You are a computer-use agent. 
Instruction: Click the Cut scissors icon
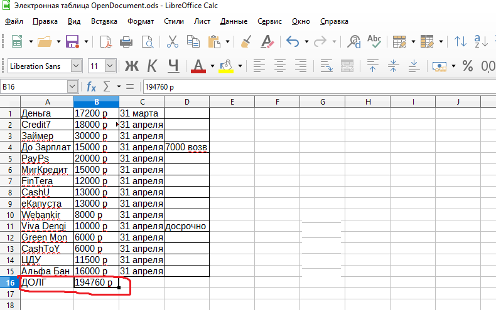173,42
